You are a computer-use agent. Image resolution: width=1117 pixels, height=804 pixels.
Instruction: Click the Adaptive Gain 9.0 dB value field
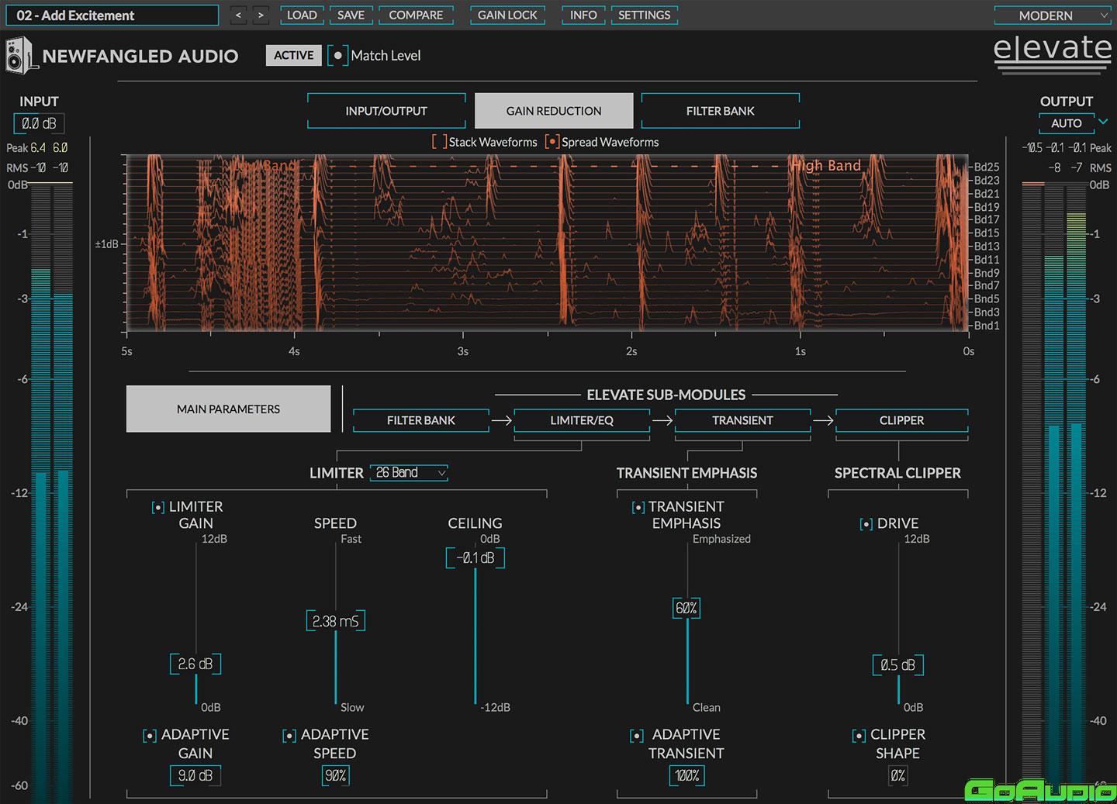195,775
